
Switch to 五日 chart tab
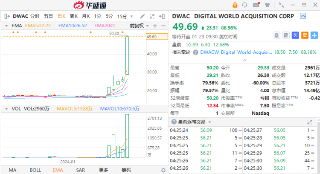pyautogui.click(x=48, y=16)
